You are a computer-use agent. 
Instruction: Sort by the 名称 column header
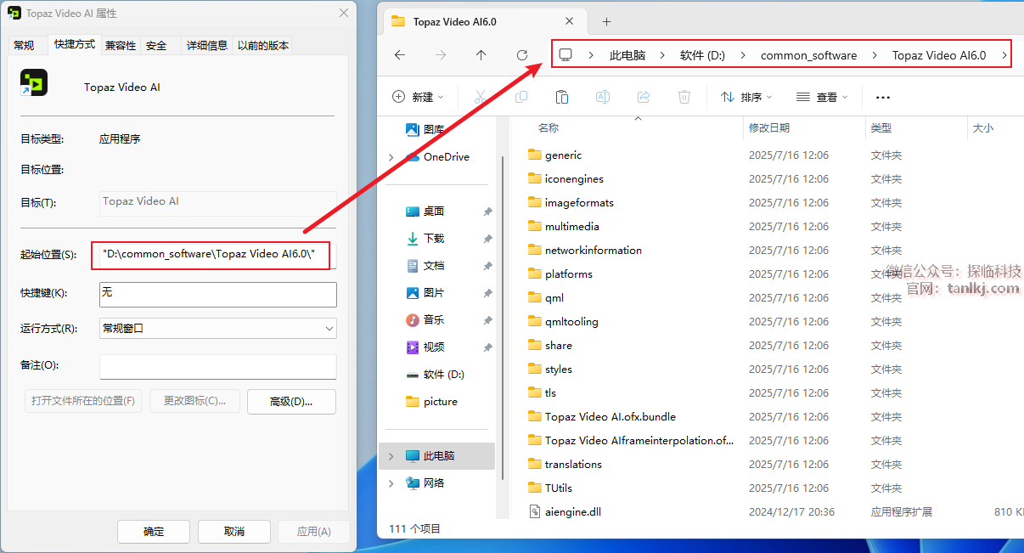point(549,128)
